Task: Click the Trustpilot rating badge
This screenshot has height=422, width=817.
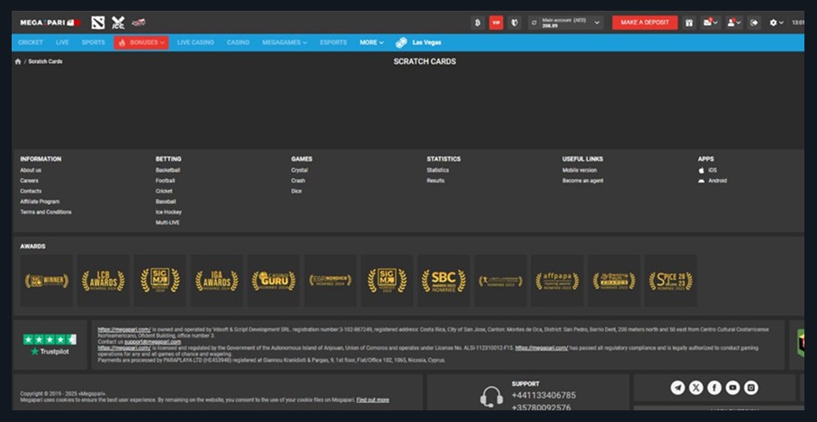Action: pyautogui.click(x=49, y=345)
